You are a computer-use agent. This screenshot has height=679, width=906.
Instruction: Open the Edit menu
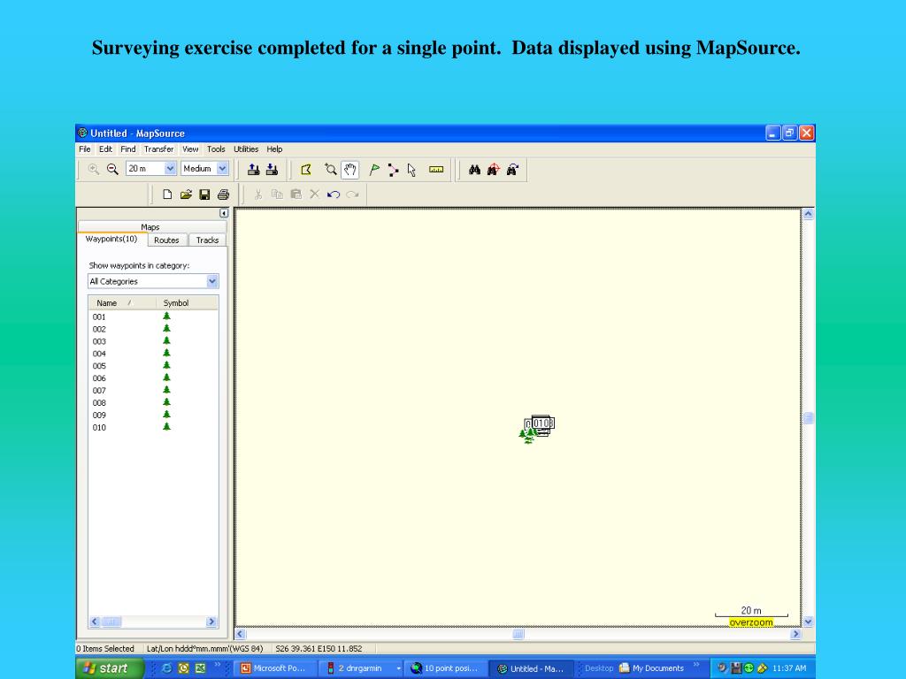click(x=105, y=149)
